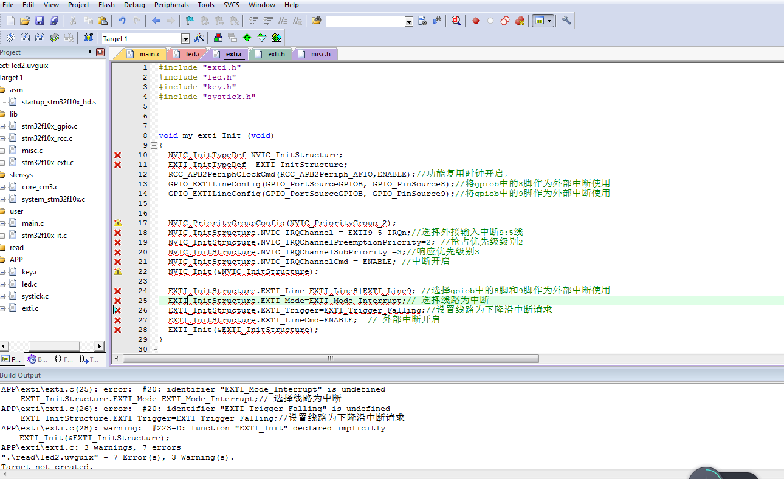
Task: Click the Project panel scroll right arrow
Action: pyautogui.click(x=100, y=346)
